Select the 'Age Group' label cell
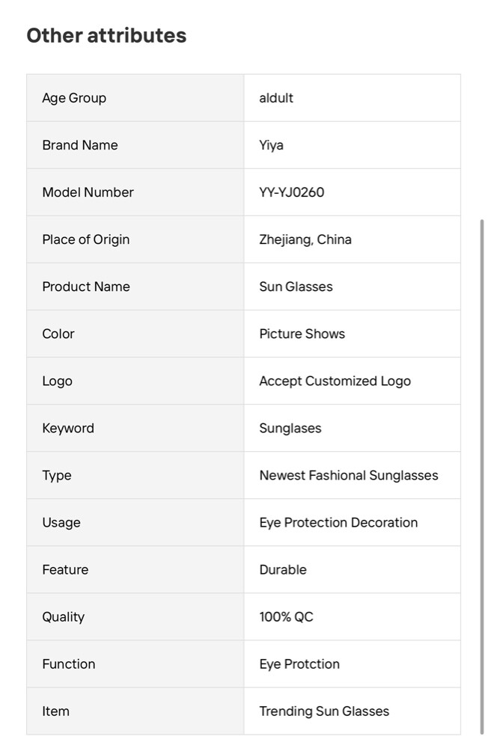The height and width of the screenshot is (748, 488). click(x=135, y=98)
